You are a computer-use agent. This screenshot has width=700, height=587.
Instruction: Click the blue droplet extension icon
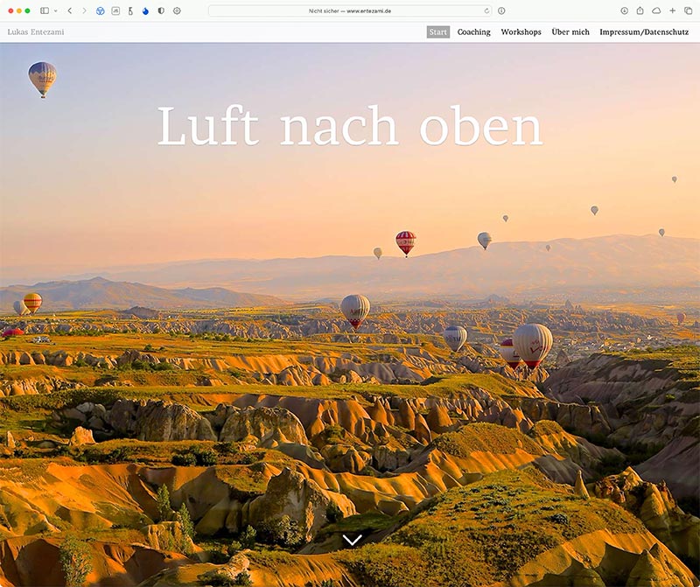[x=145, y=10]
